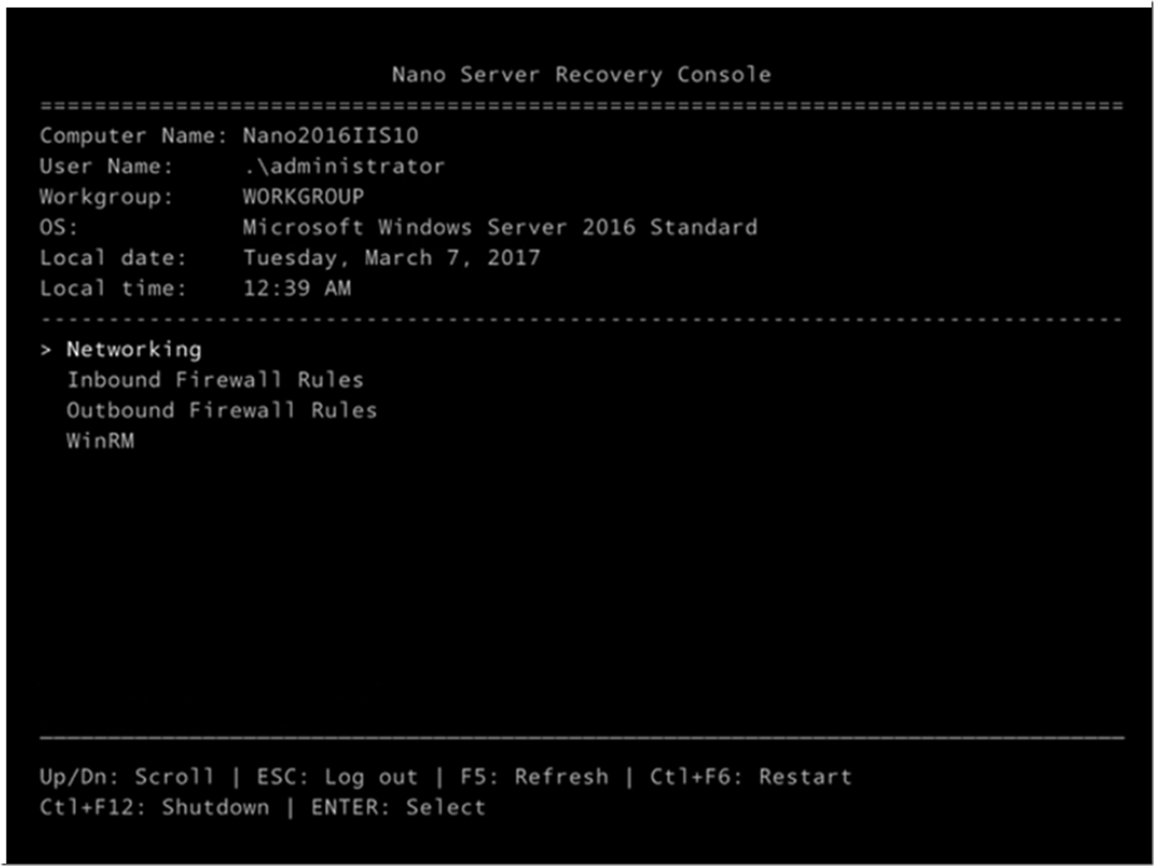
Task: Click the Microsoft Windows Server 2016 Standard text
Action: coord(500,227)
